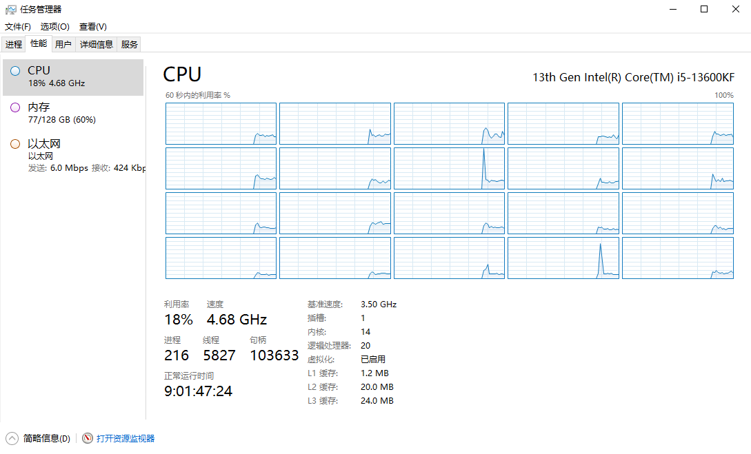Switch to the 详细信息 tab
This screenshot has height=454, width=751.
97,45
